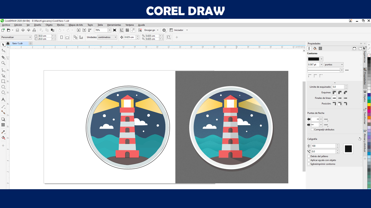371x208 pixels.
Task: Open the Efectos menu
Action: pyautogui.click(x=61, y=25)
